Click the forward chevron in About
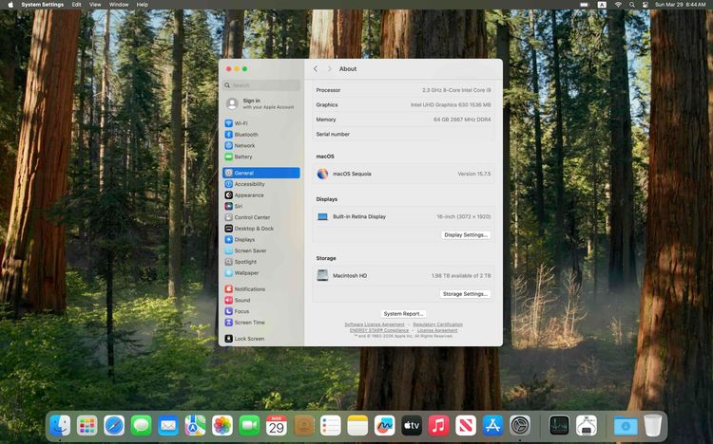Viewport: 713px width, 444px height. pos(330,69)
